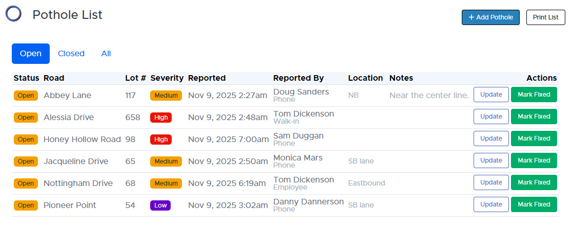Viewport: 573px width, 231px height.
Task: Select the Open tab
Action: pos(31,54)
